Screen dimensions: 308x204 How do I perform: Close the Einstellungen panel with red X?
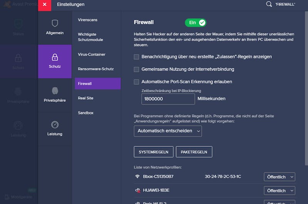(x=45, y=5)
